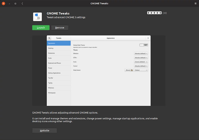Click the five-star rating widget
This screenshot has width=199, height=140.
pyautogui.click(x=154, y=13)
